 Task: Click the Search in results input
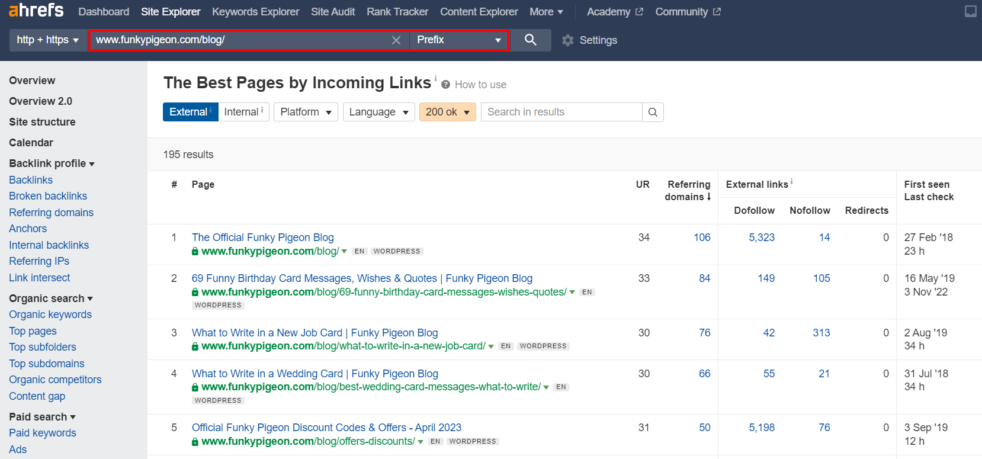pos(561,112)
